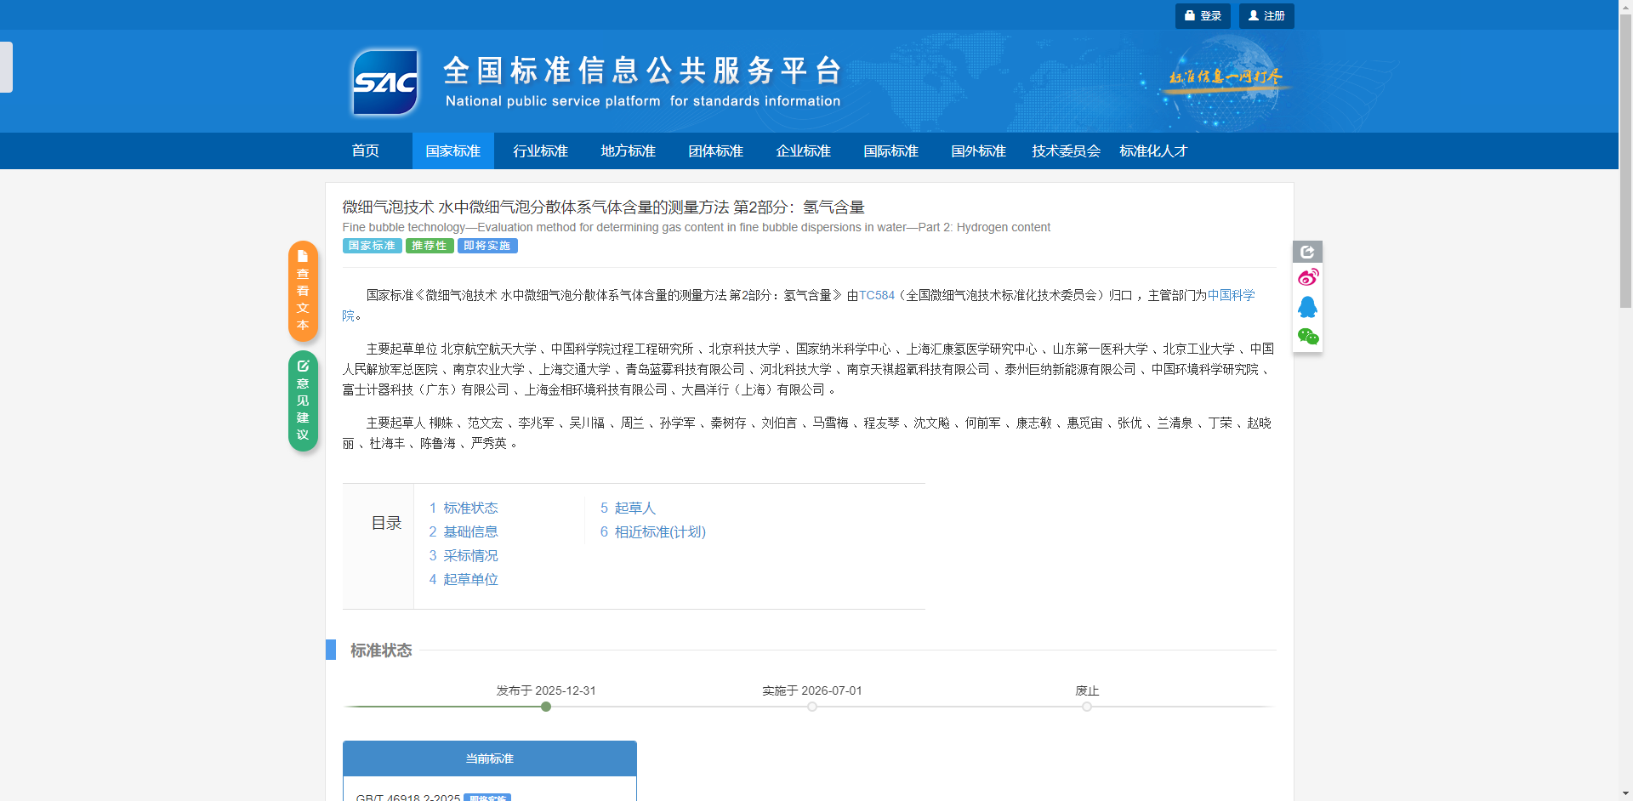Click the page's vertical scrollbar thumb
Image resolution: width=1633 pixels, height=801 pixels.
click(1625, 161)
